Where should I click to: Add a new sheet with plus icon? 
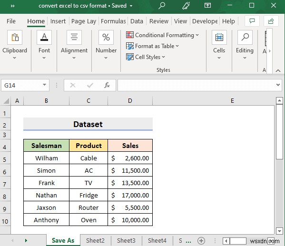[x=201, y=241]
